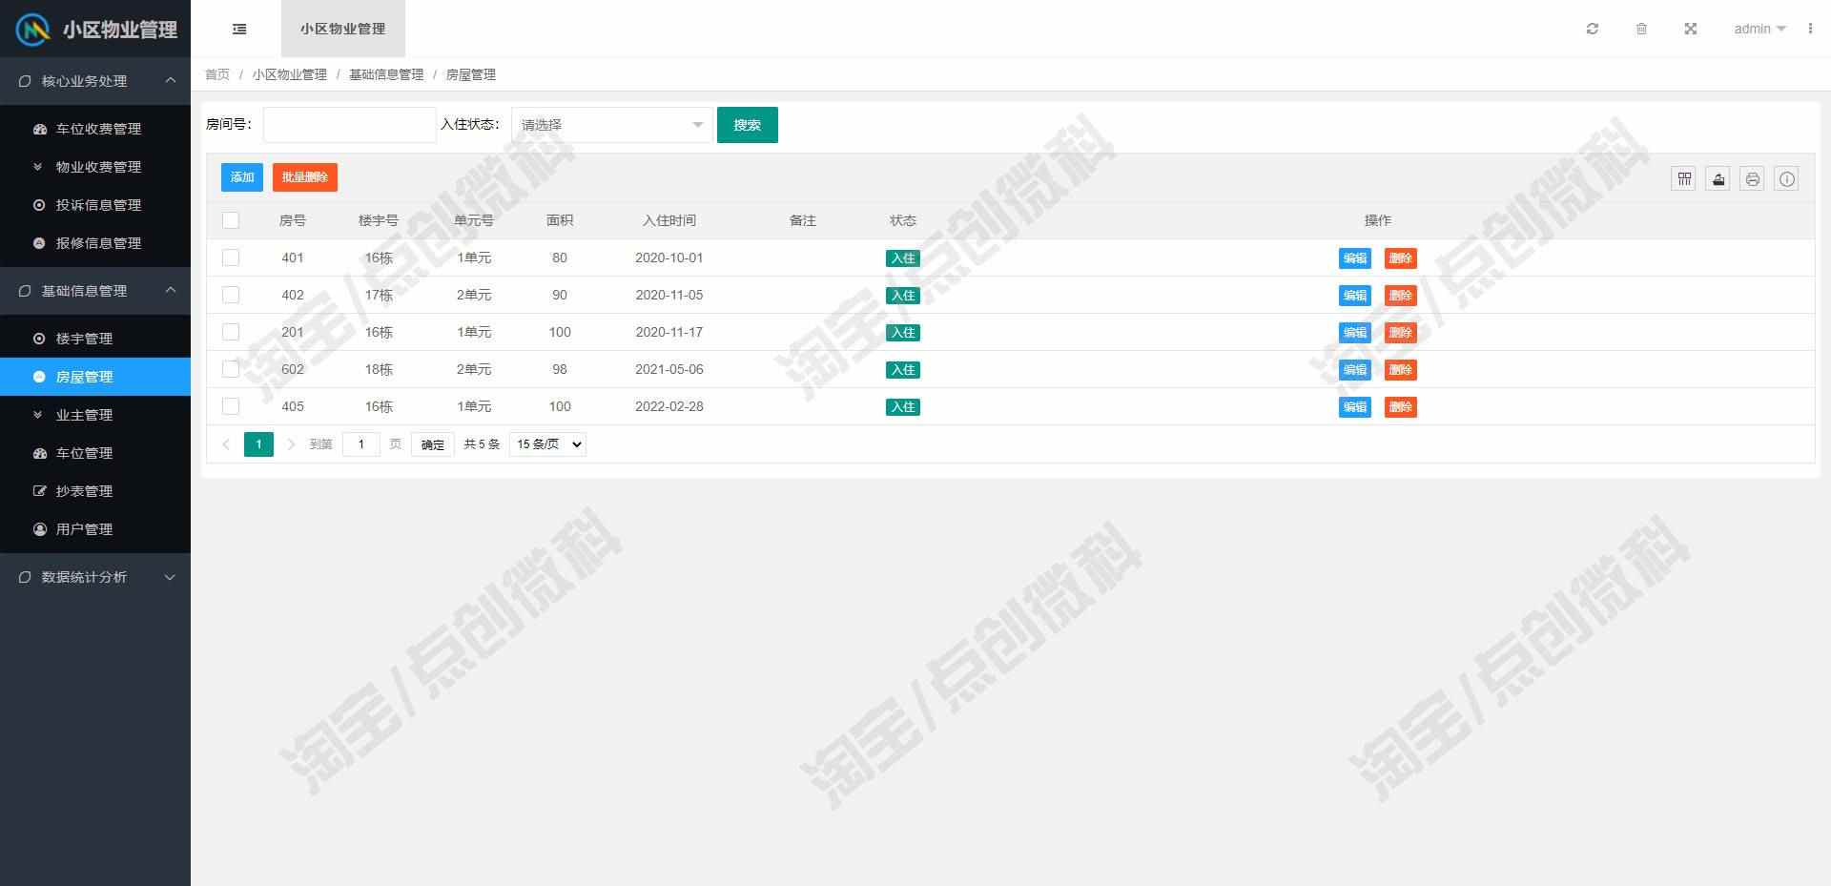The width and height of the screenshot is (1831, 886).
Task: Open 业主管理 menu item
Action: 95,415
